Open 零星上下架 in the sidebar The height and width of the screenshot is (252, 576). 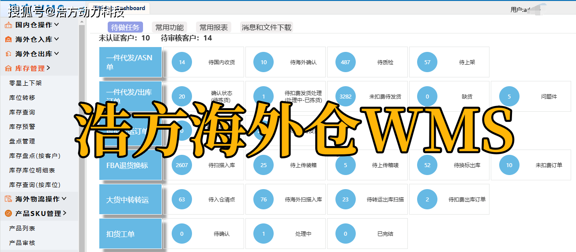(25, 83)
